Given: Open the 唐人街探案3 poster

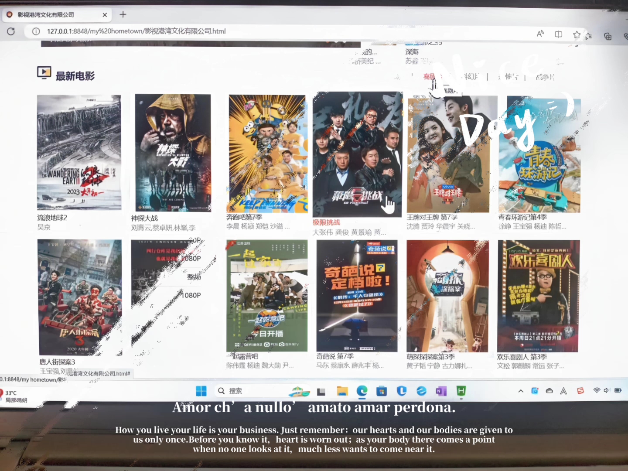Looking at the screenshot, I should tap(80, 297).
